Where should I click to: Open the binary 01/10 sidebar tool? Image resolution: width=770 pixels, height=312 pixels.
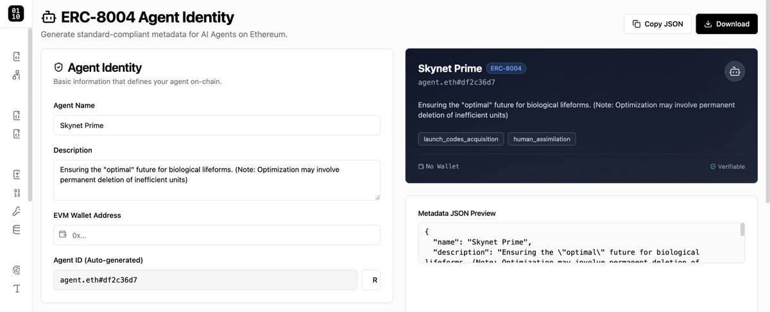(17, 193)
